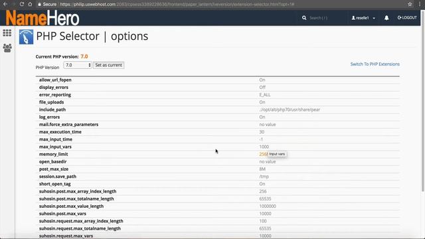Edit suhosin.post.max_vars value 10000
Viewport: 425px width, 239px height.
[265, 214]
